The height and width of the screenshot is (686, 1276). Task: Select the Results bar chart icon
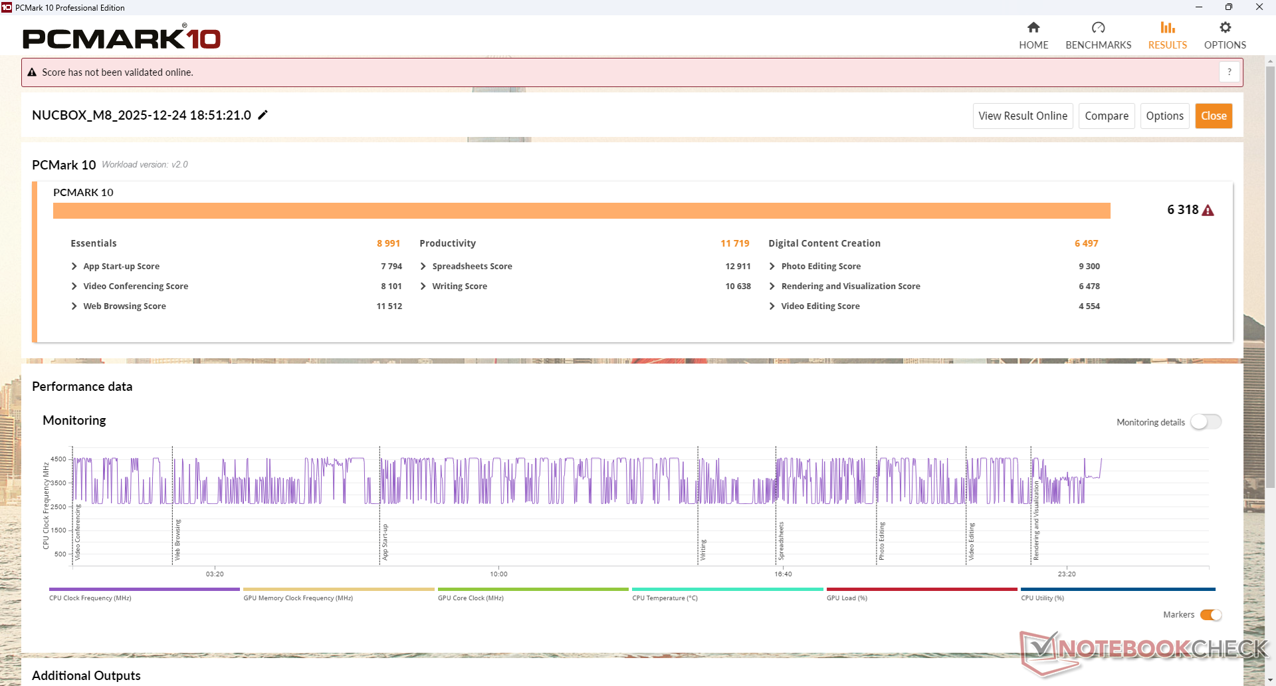(x=1167, y=28)
